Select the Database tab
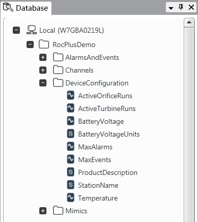 point(26,8)
